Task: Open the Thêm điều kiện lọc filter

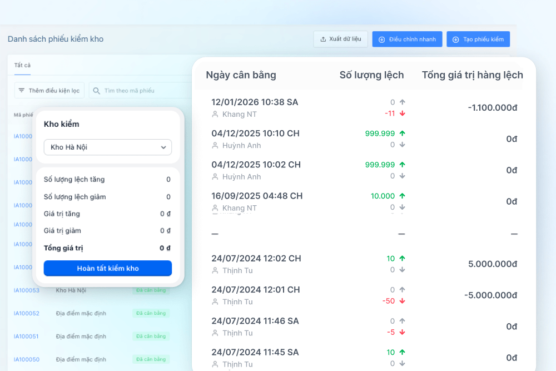Action: point(49,91)
